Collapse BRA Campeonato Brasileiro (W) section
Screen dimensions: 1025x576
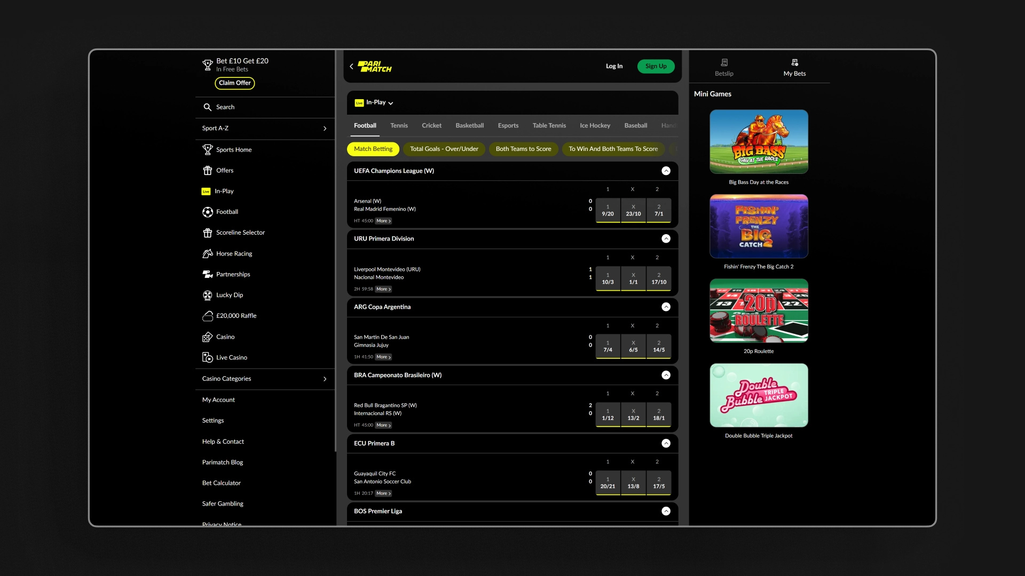click(x=666, y=375)
